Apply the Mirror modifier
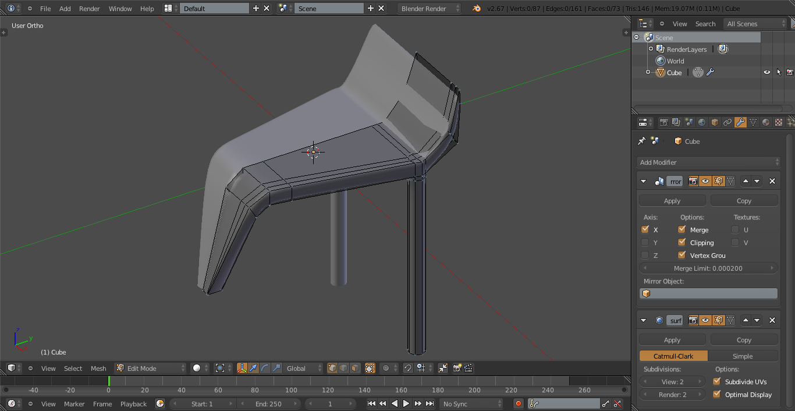 (672, 200)
